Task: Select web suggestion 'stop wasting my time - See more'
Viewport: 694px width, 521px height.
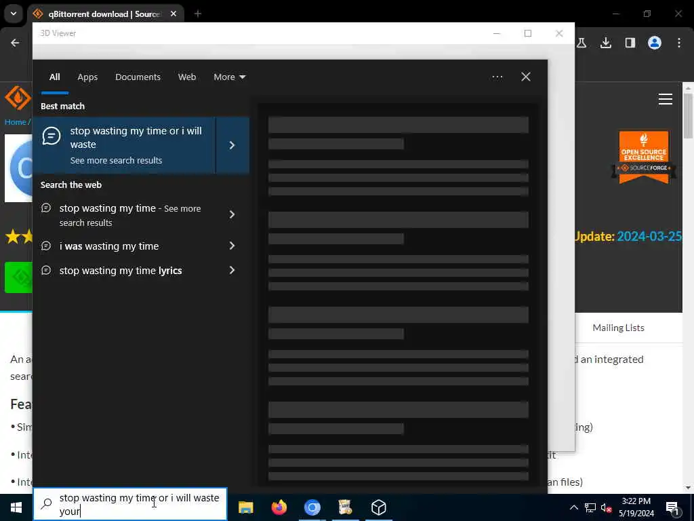Action: click(130, 215)
